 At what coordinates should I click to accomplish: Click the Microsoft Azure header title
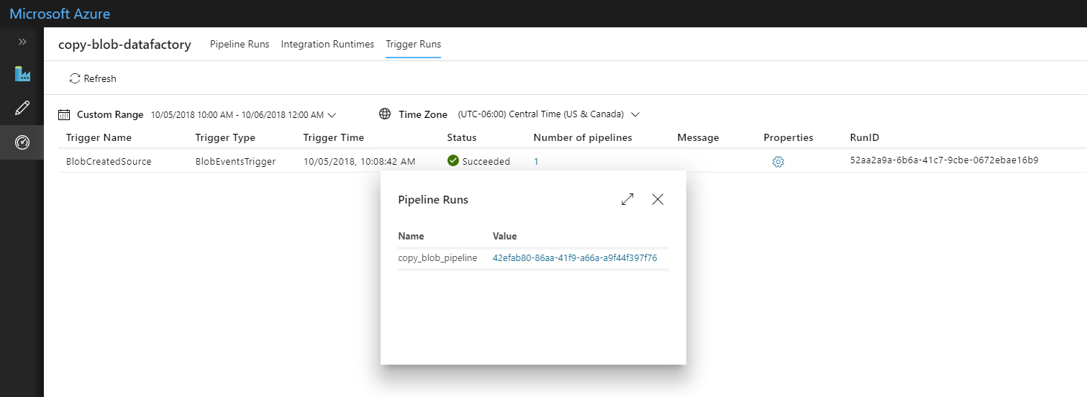[60, 14]
